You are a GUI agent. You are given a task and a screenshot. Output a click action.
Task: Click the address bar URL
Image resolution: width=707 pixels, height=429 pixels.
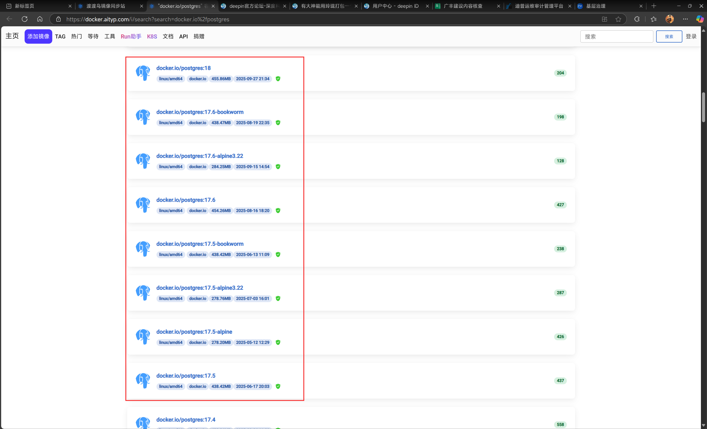click(x=147, y=19)
